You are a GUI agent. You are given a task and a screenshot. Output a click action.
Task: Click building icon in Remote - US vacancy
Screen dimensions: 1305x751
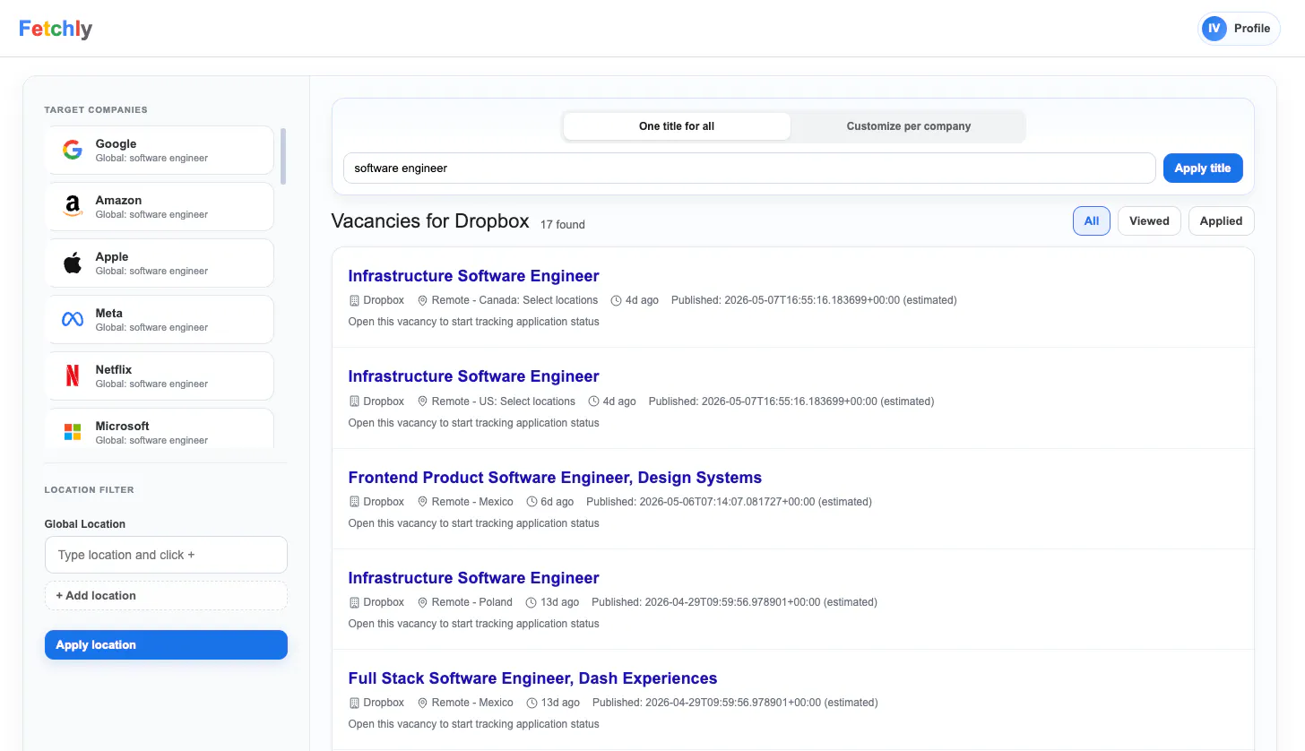354,401
